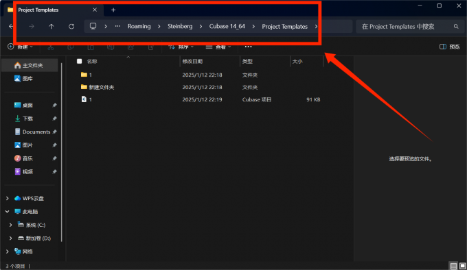The height and width of the screenshot is (270, 467).
Task: Click the Cut scissors icon in toolbar
Action: pyautogui.click(x=51, y=47)
